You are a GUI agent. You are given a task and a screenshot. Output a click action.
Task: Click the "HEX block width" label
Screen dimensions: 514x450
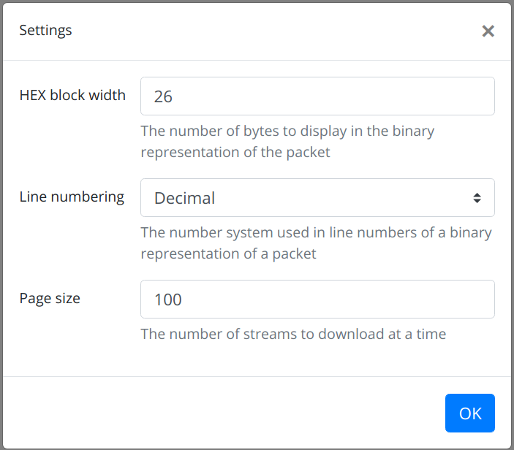(72, 95)
